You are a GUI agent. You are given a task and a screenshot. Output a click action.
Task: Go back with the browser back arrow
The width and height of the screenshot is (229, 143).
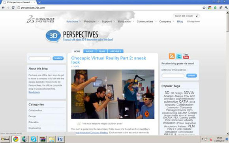coord(3,8)
